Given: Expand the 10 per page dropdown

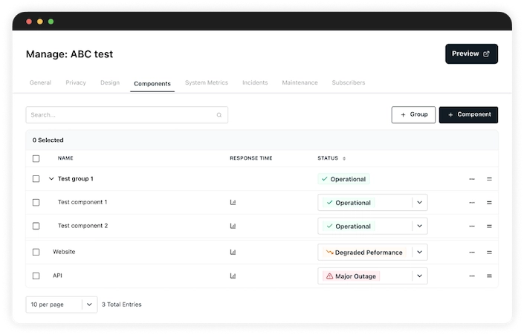Looking at the screenshot, I should pos(89,304).
